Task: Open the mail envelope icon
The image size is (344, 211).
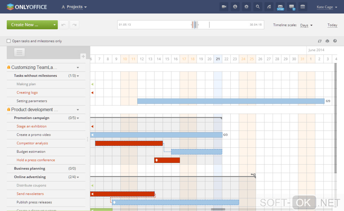Action: [x=280, y=7]
